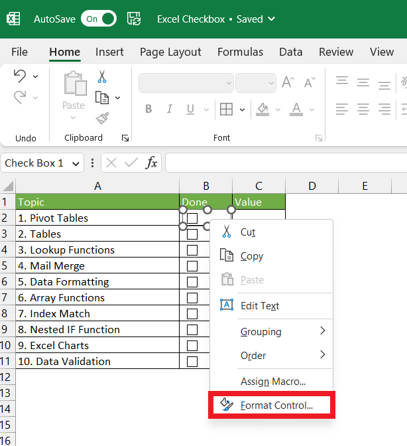Click the formula bar Enter checkmark icon
Image resolution: width=407 pixels, height=446 pixels.
131,163
